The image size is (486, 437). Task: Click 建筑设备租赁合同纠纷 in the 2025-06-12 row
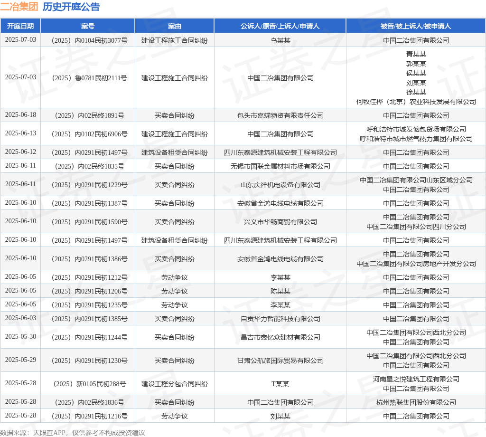(x=175, y=152)
